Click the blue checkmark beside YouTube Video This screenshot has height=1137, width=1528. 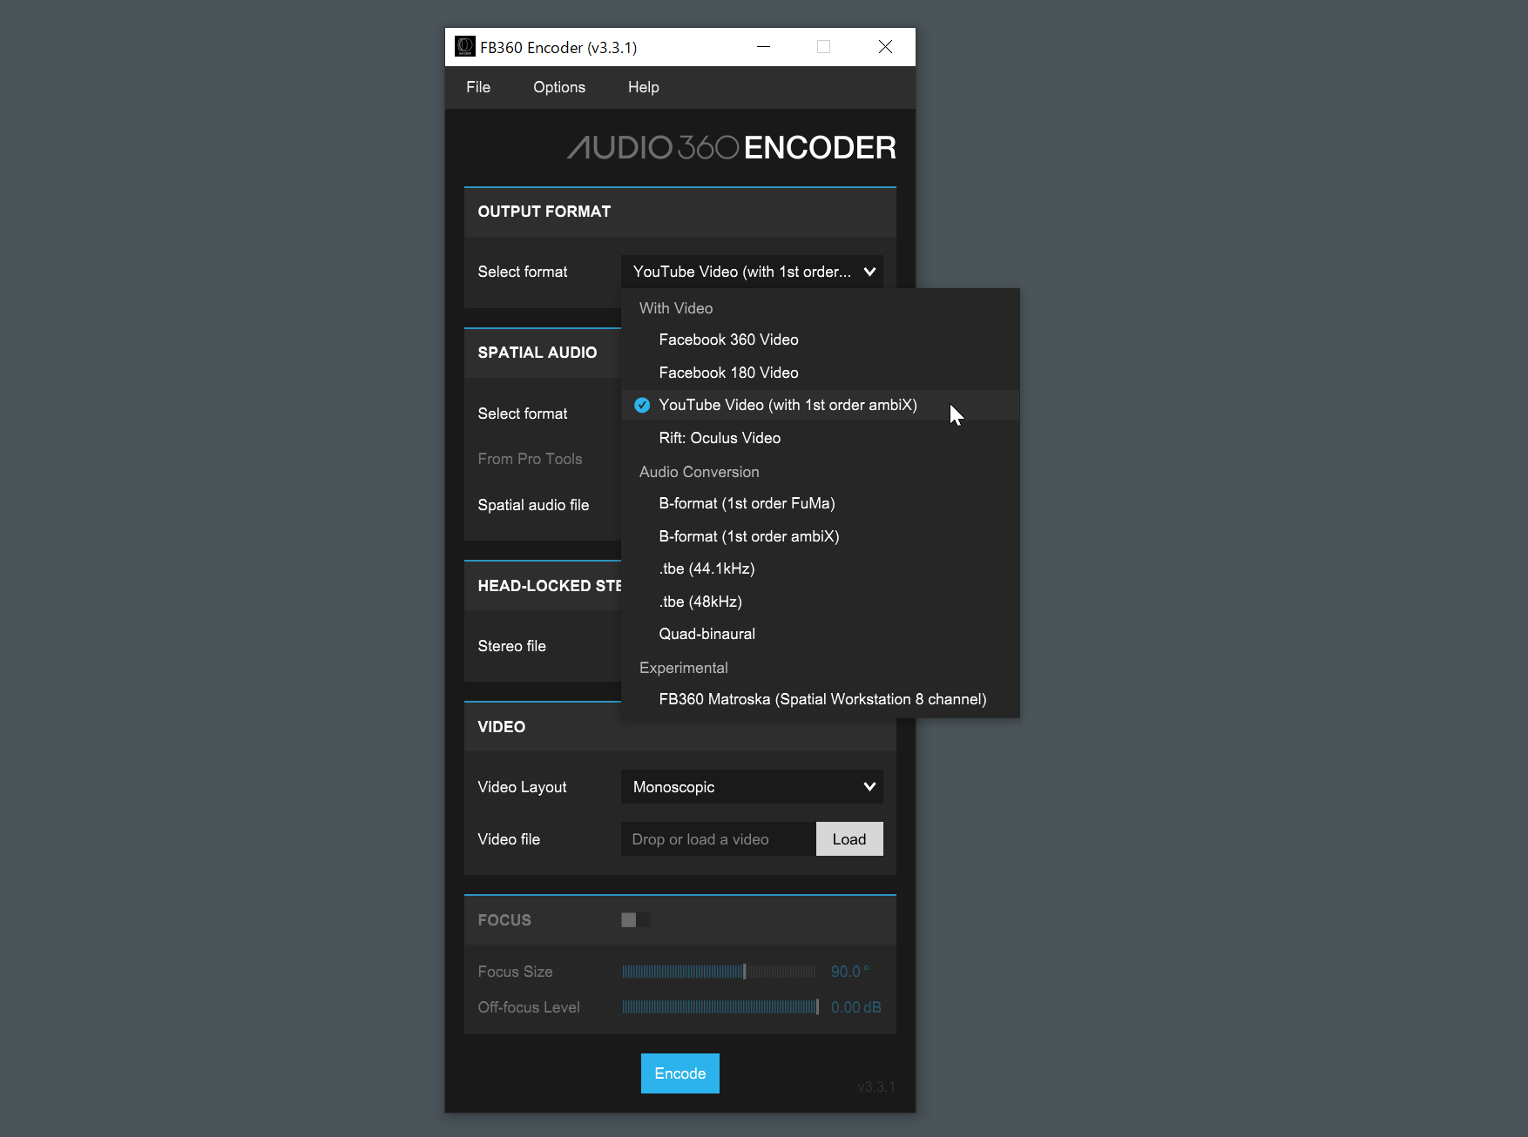(x=642, y=405)
